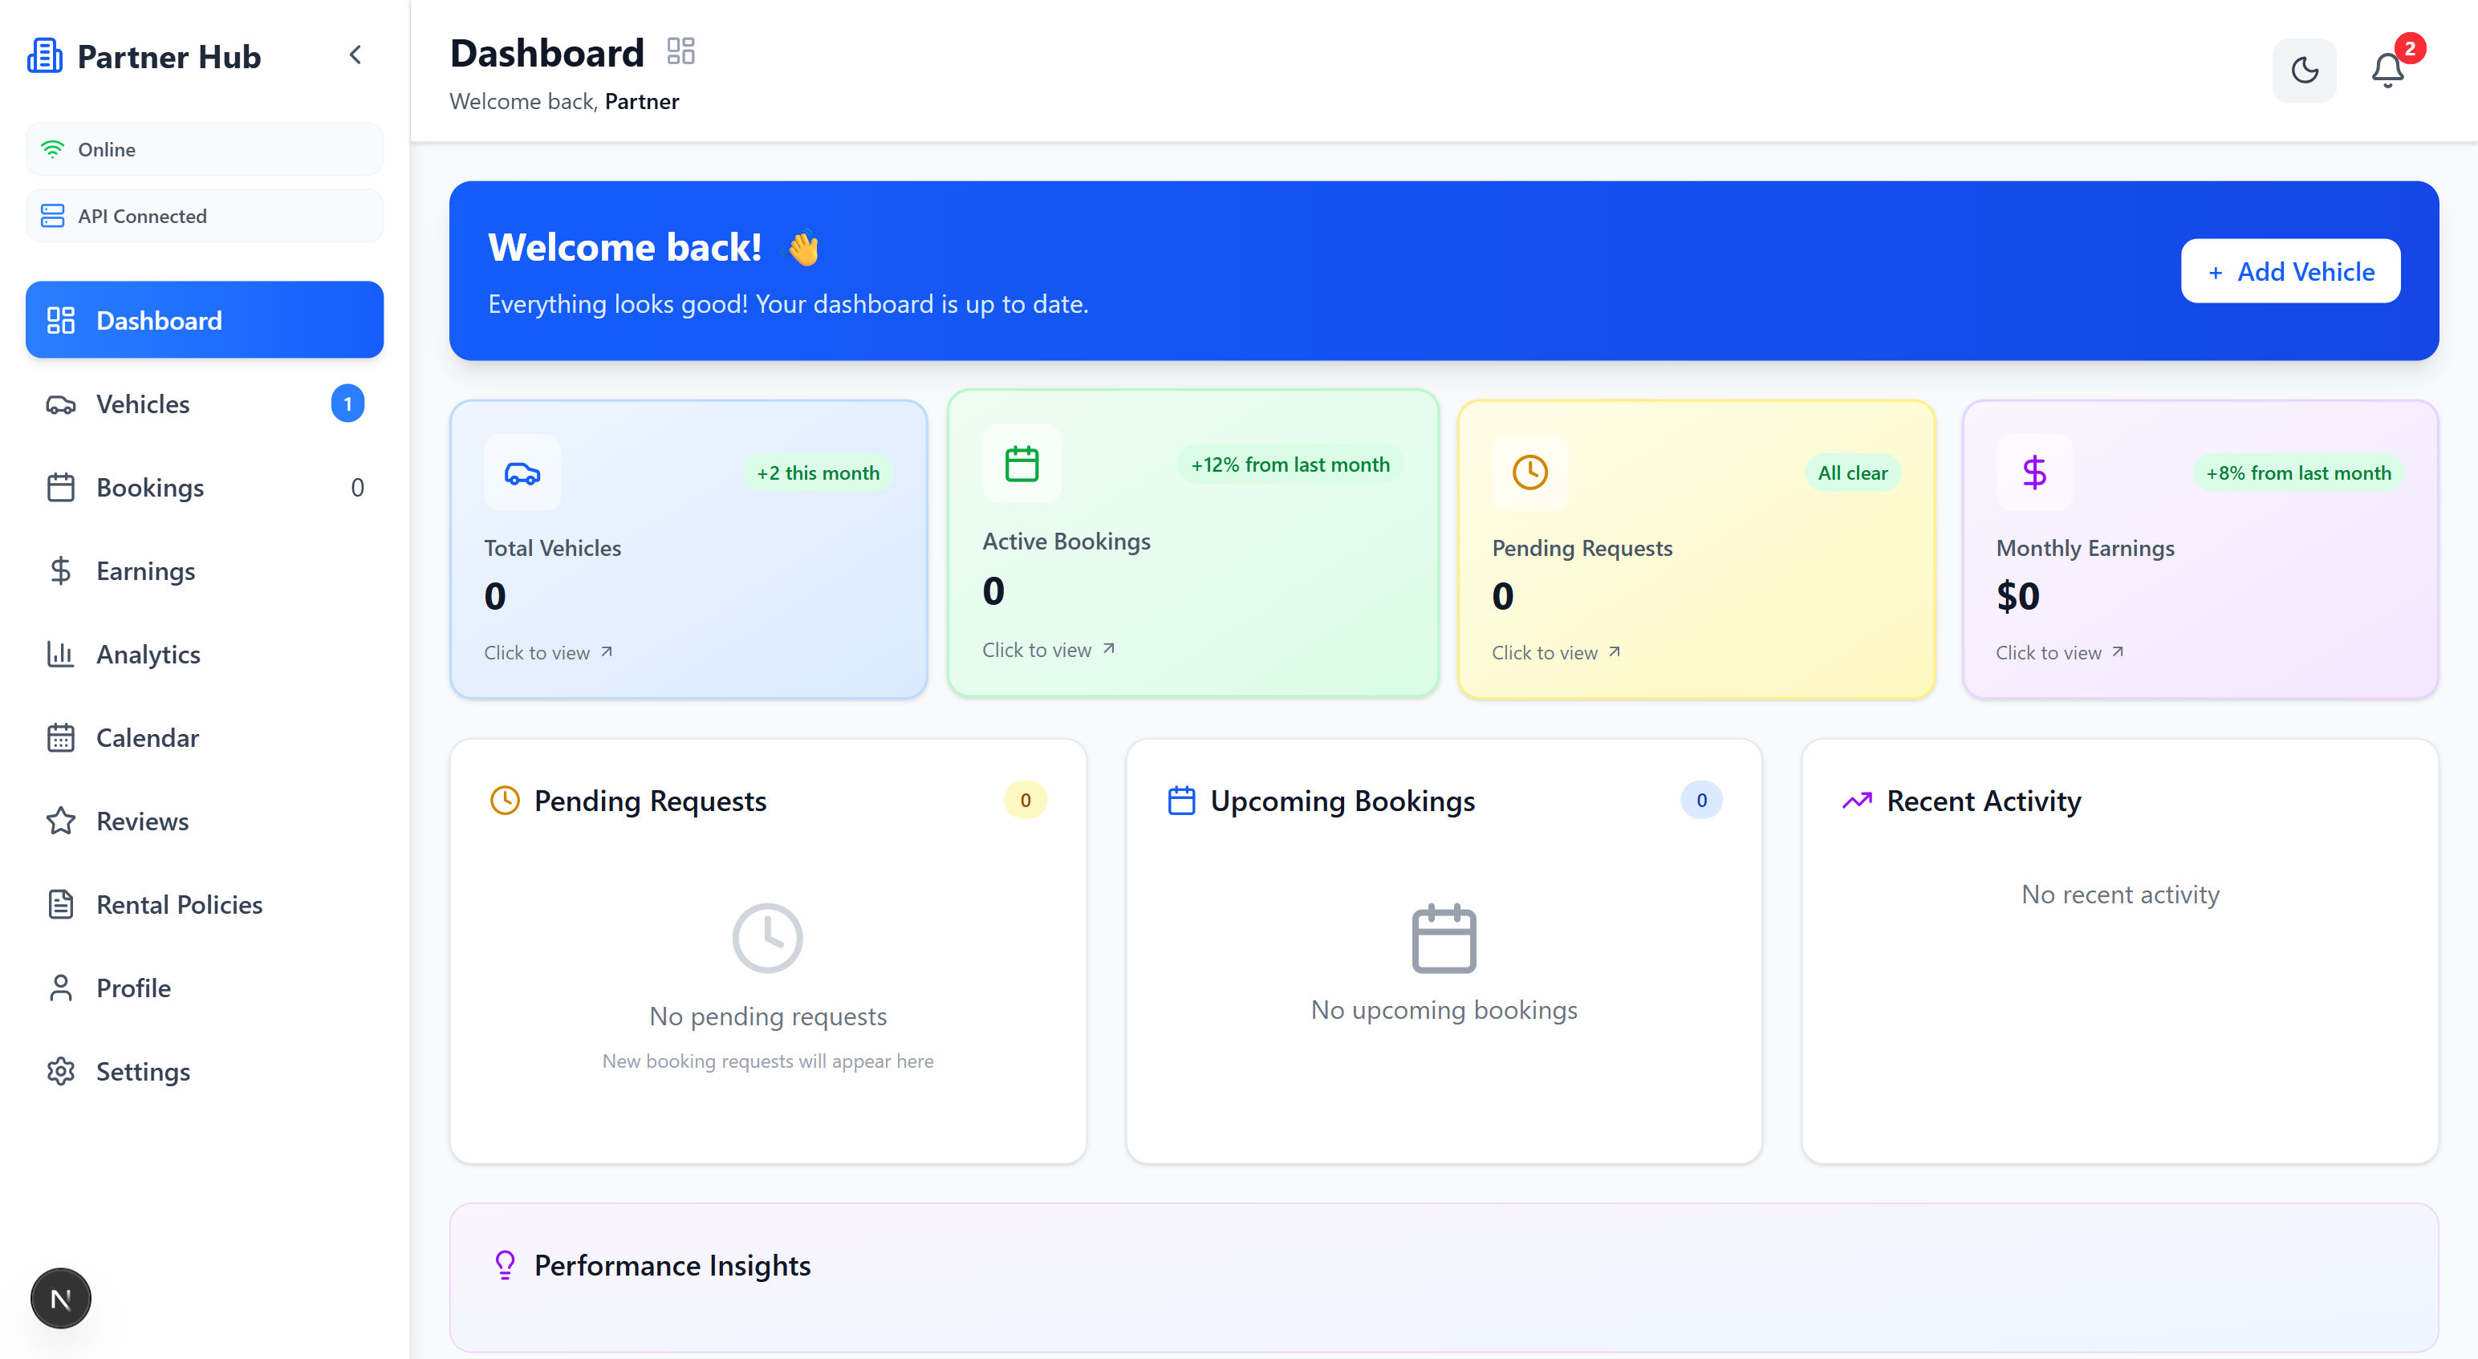Collapse the sidebar with the chevron

pos(355,55)
